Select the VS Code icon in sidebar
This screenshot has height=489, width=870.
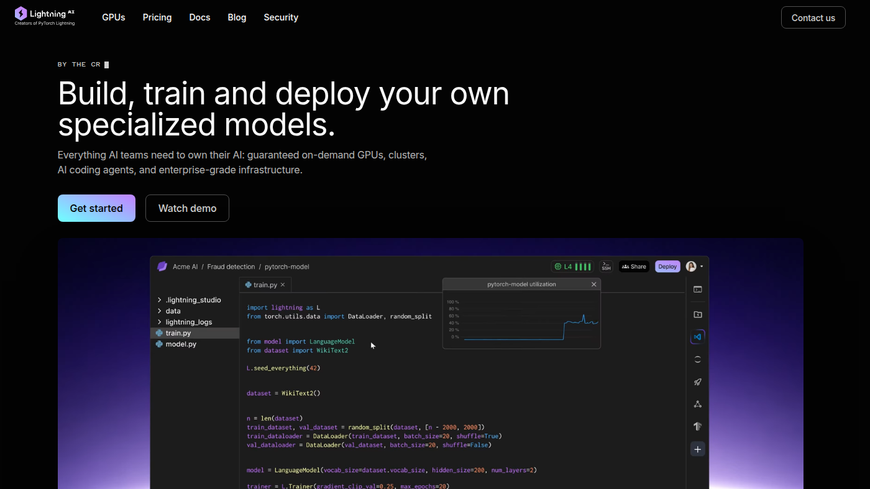(x=698, y=337)
